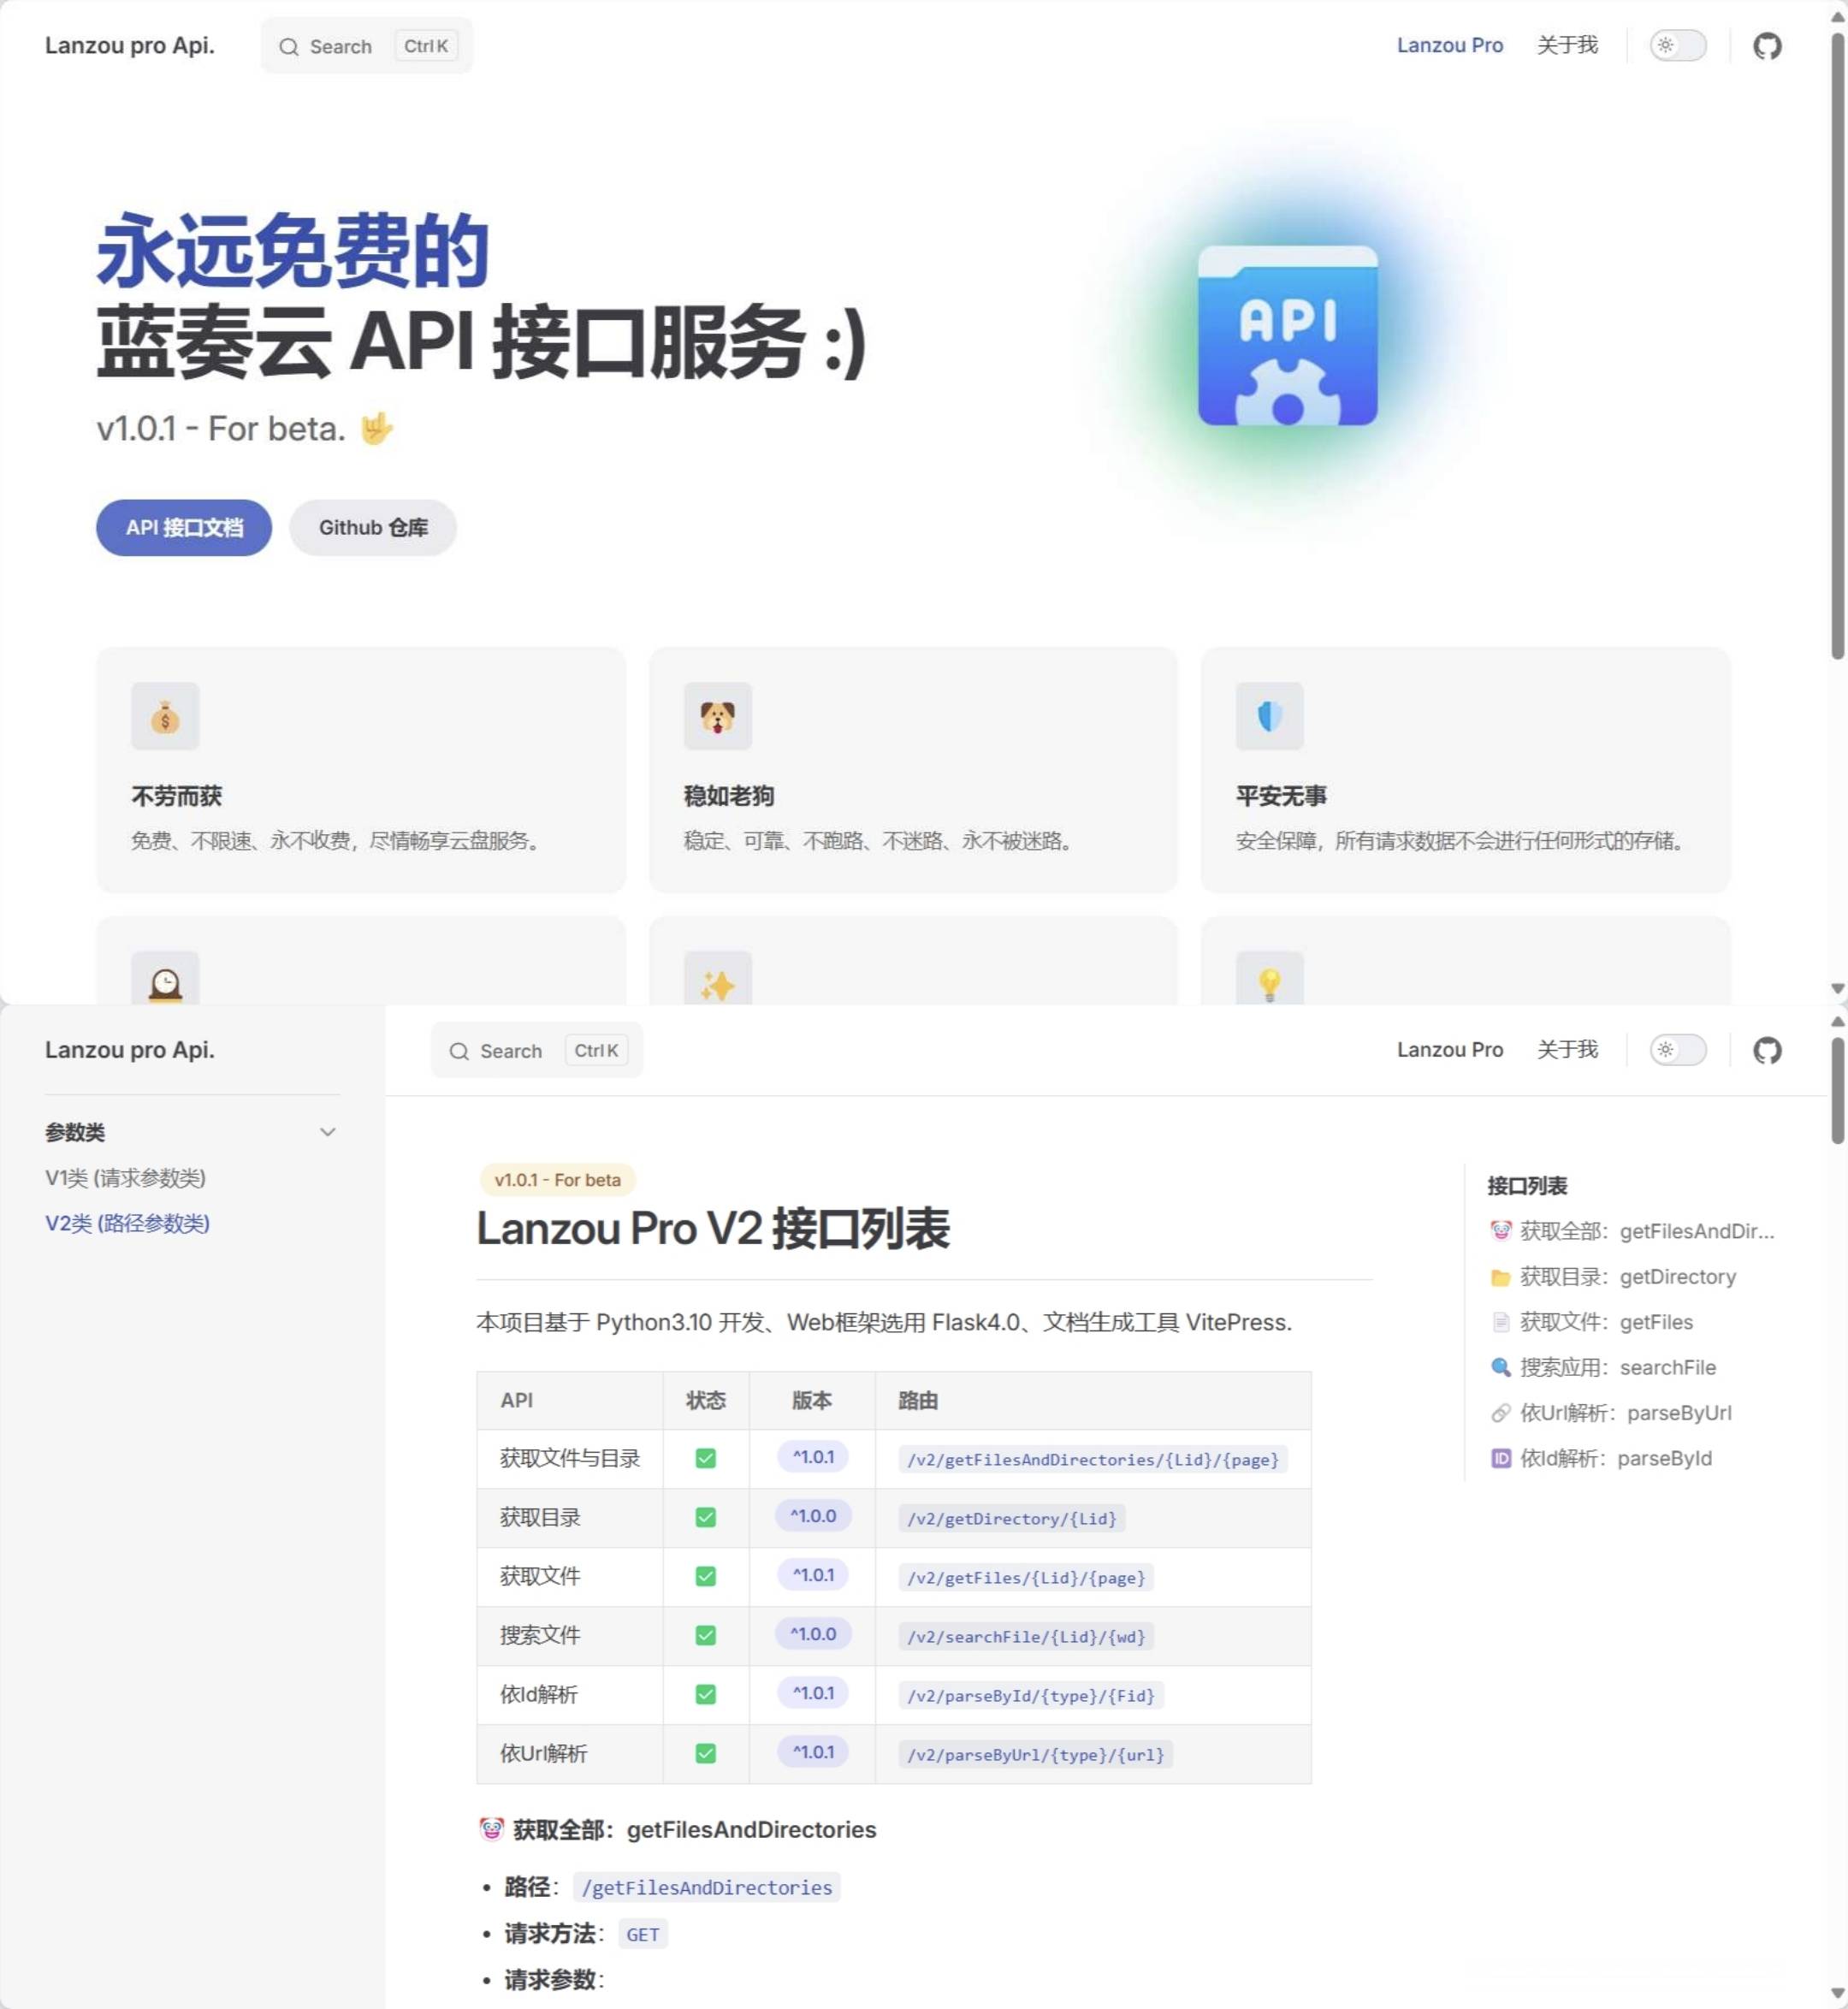
Task: Click top window scrollbar down arrow
Action: (1837, 988)
